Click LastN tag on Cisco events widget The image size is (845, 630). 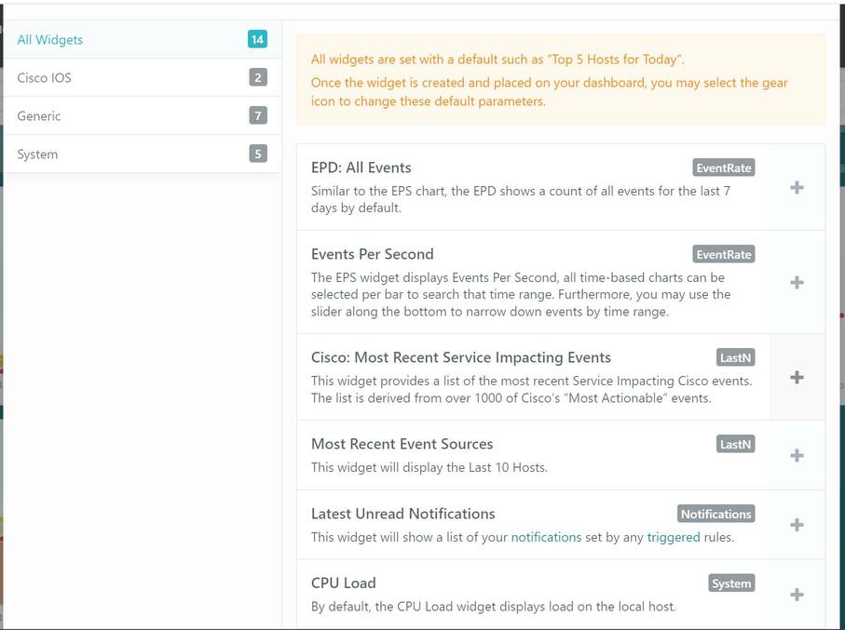tap(735, 358)
